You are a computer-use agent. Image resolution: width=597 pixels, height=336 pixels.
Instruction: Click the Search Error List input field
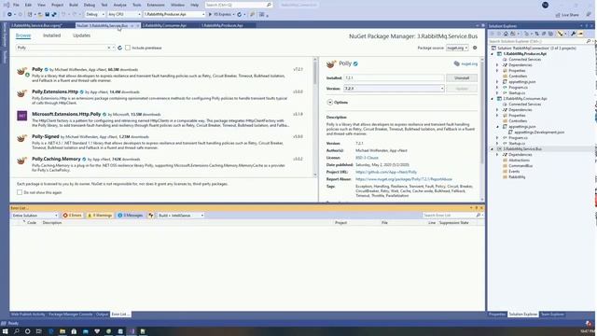tap(450, 216)
